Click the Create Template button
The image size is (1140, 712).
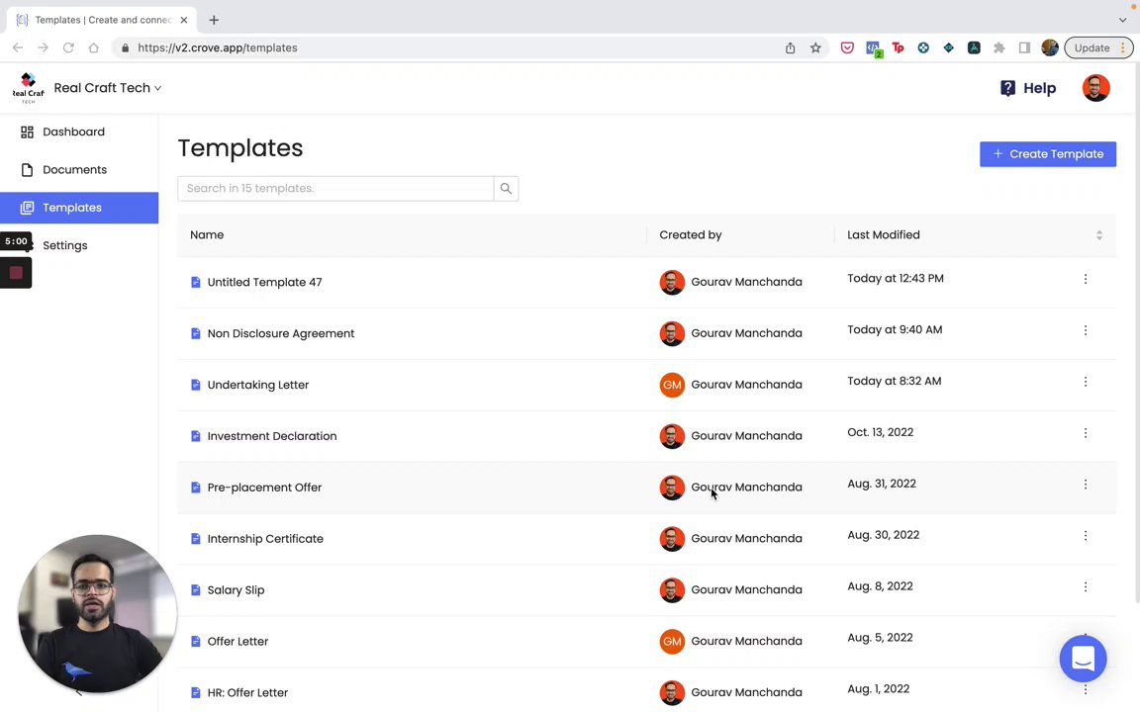[x=1047, y=154]
